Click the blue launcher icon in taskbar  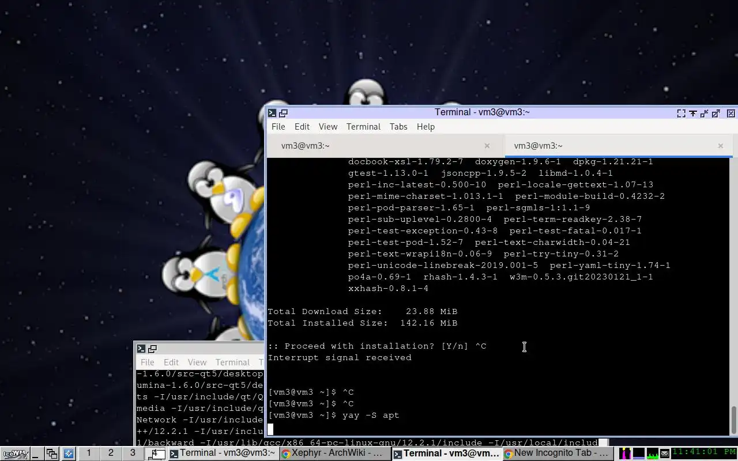[69, 454]
